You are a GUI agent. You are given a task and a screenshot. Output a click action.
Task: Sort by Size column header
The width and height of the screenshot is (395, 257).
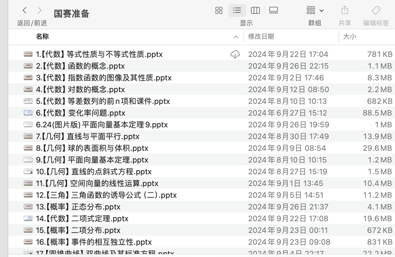[349, 37]
